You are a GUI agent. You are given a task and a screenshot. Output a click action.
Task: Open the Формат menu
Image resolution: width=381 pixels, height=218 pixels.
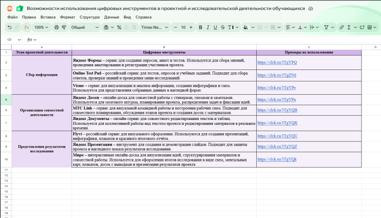pyautogui.click(x=68, y=17)
